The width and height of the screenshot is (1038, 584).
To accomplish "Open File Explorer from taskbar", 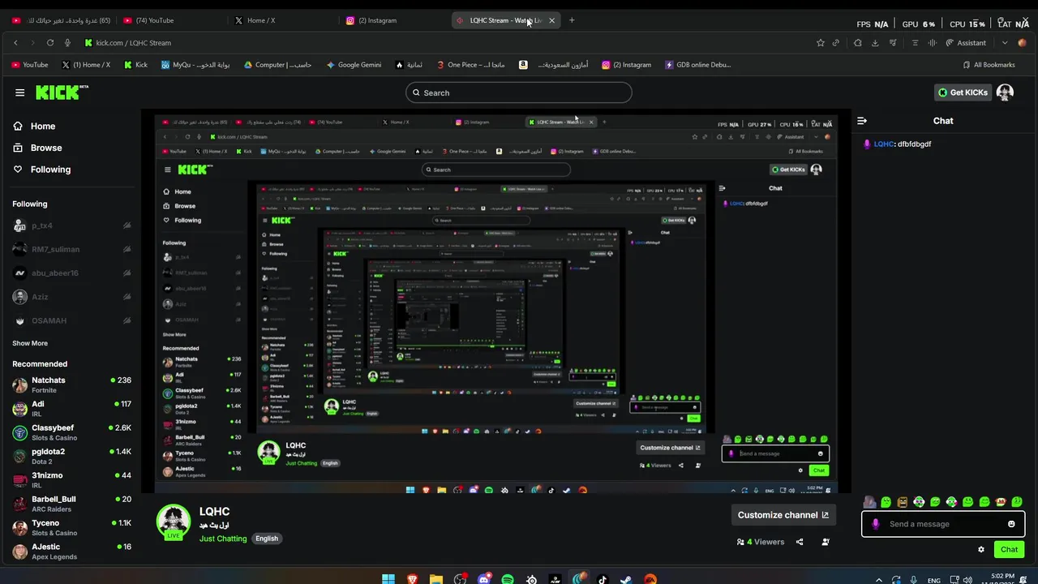I will coord(436,579).
